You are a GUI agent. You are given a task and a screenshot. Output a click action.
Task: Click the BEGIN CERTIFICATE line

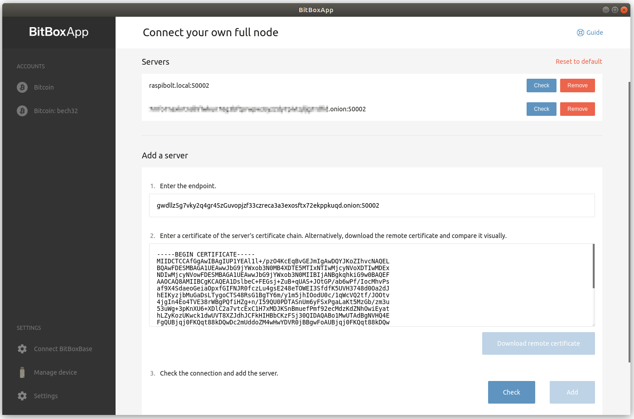206,254
